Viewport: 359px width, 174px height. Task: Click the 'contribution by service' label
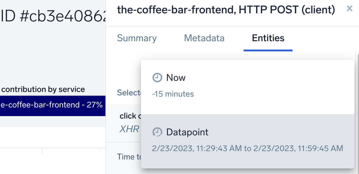coord(43,89)
